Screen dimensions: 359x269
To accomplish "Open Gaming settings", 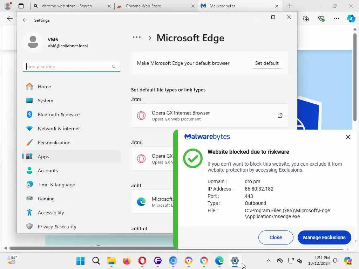I will coord(72,199).
